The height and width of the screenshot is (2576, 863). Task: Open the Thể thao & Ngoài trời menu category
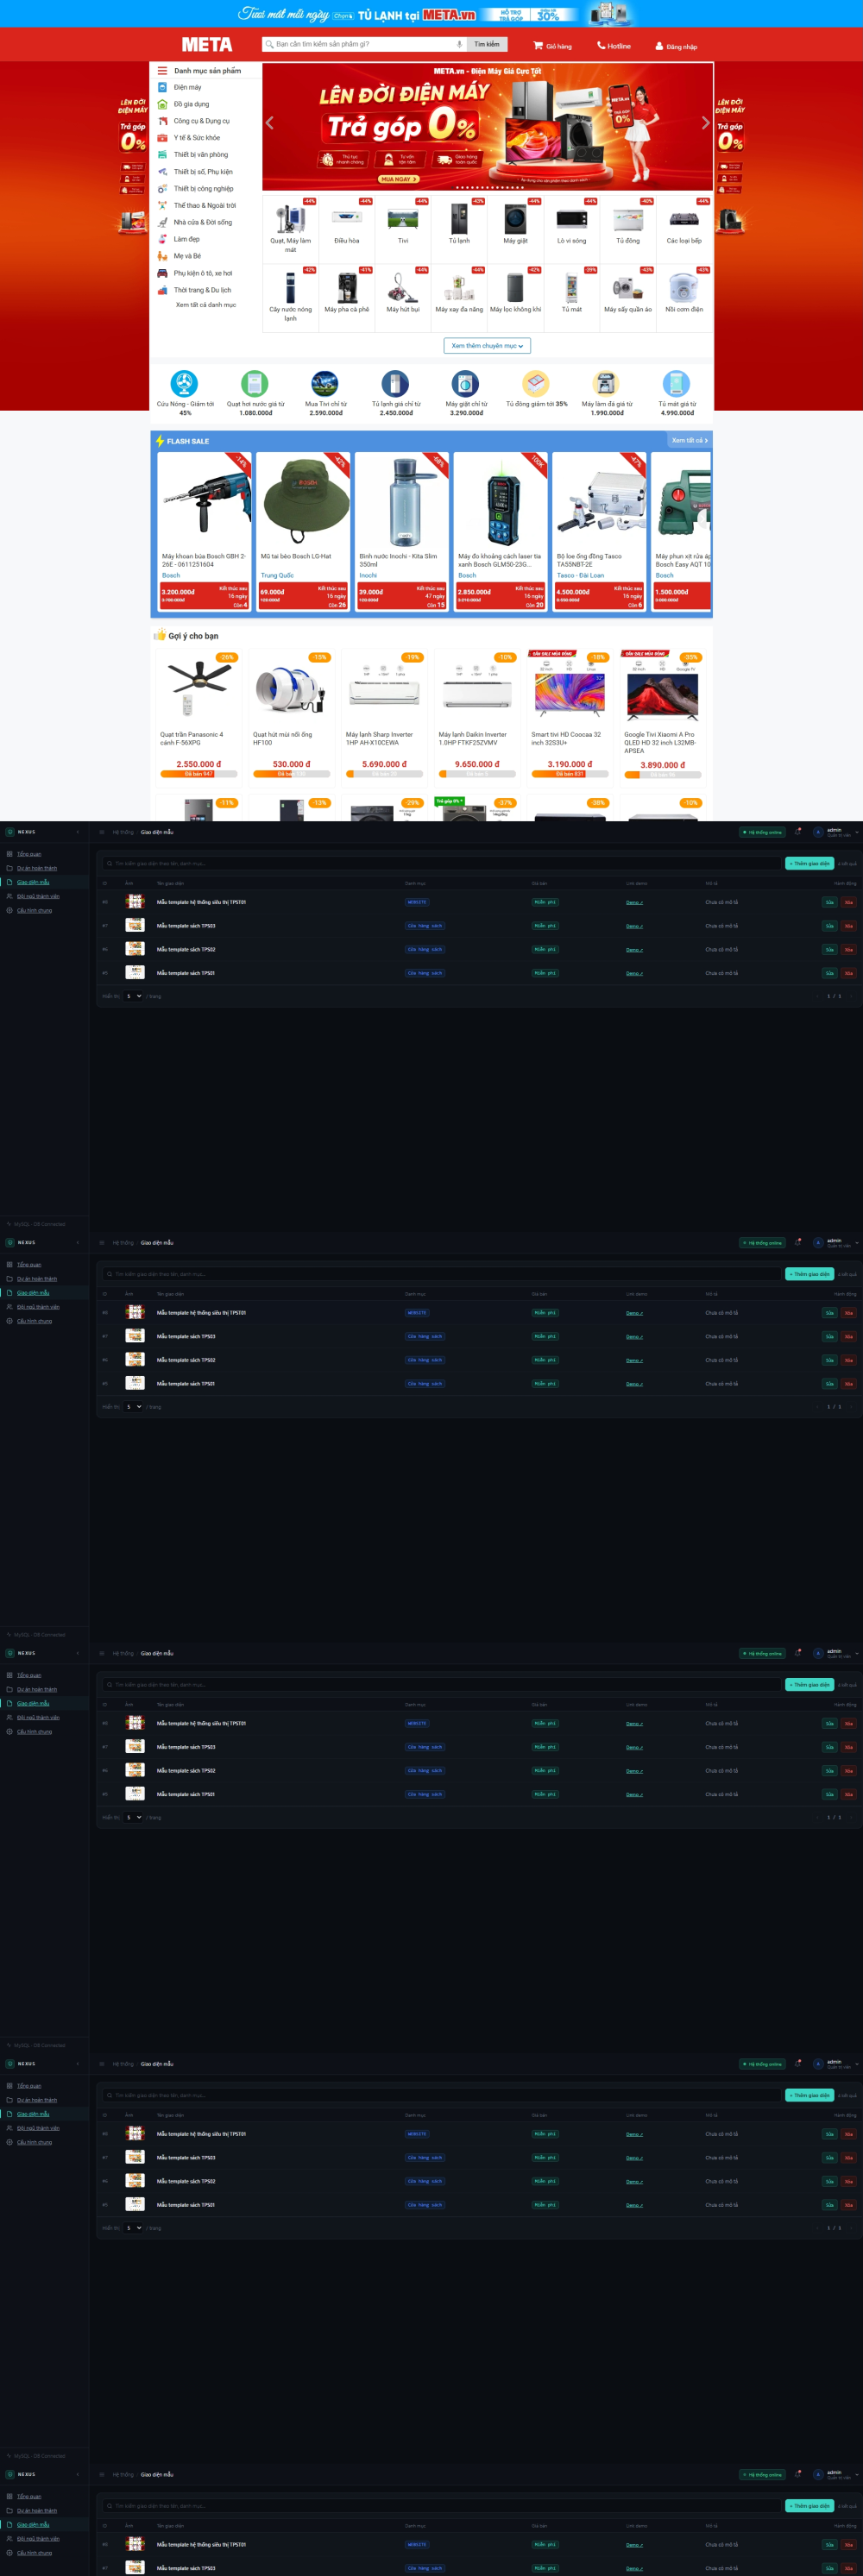pyautogui.click(x=205, y=205)
